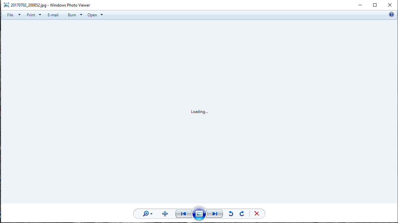Rotate the photo clockwise
The image size is (398, 223).
(x=242, y=214)
